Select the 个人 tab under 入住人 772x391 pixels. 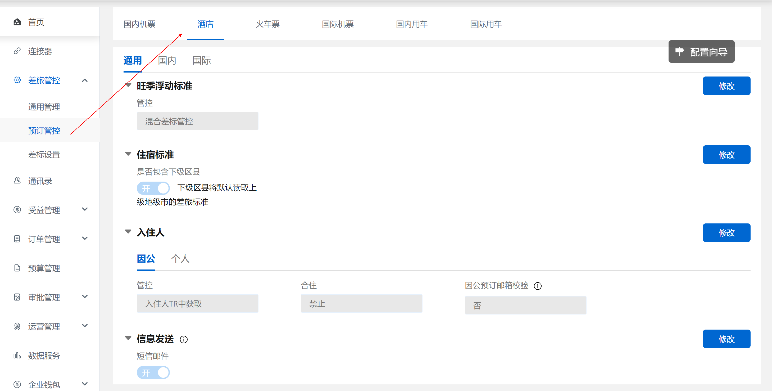(x=180, y=259)
